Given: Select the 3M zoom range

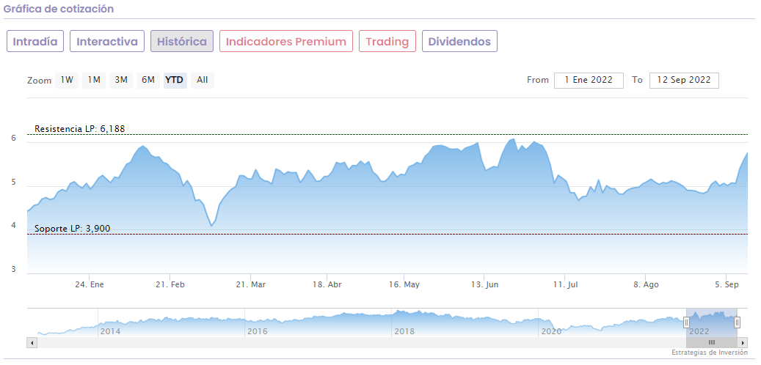Looking at the screenshot, I should click(121, 80).
